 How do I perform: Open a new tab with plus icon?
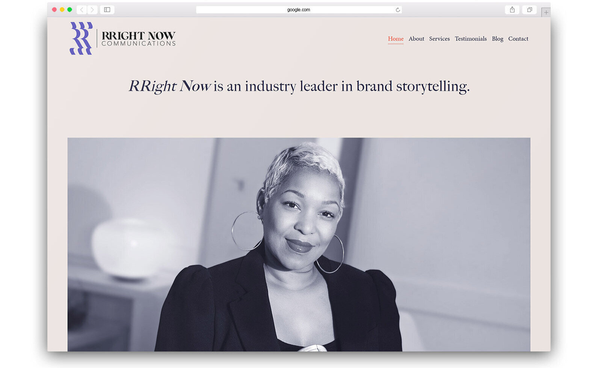pos(546,12)
